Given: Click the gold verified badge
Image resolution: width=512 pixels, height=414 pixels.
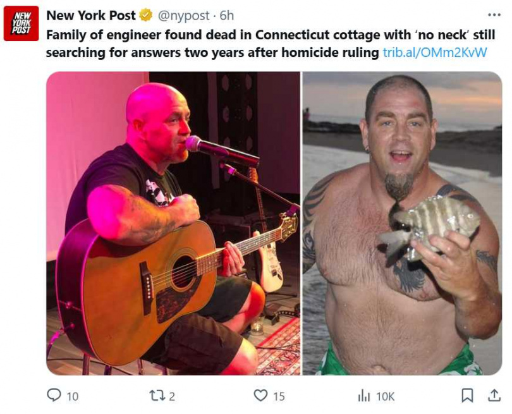Looking at the screenshot, I should coord(146,15).
